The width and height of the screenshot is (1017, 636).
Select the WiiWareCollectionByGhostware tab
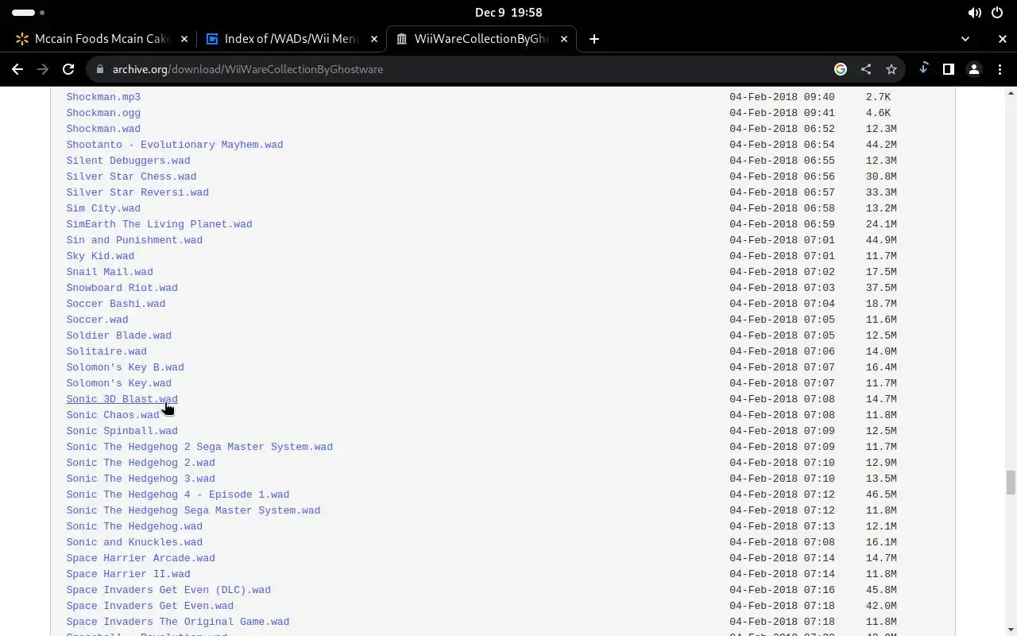[x=481, y=39]
